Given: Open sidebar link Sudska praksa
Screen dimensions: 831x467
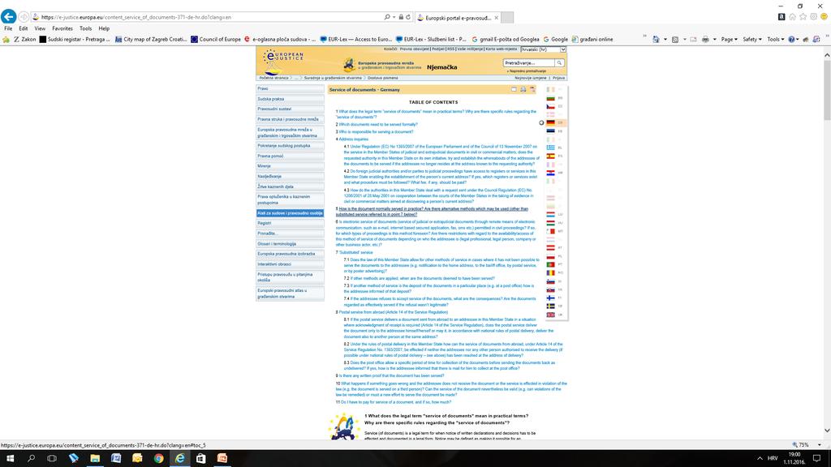Looking at the screenshot, I should click(290, 99).
